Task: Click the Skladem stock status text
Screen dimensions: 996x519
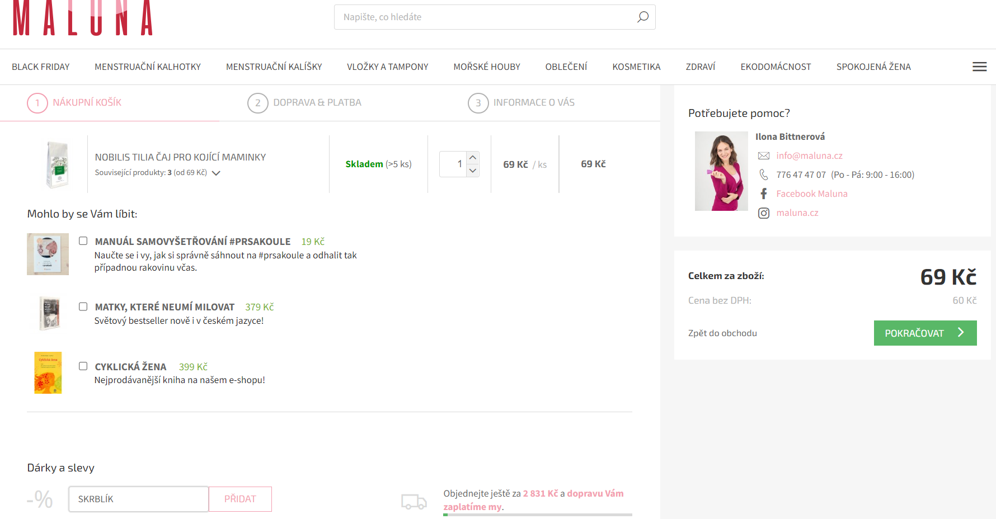Action: coord(364,164)
